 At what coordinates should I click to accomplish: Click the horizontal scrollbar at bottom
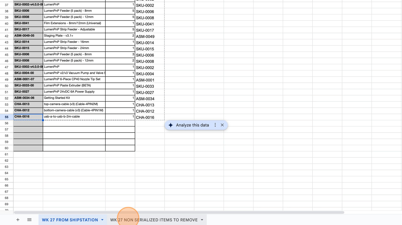click(179, 212)
